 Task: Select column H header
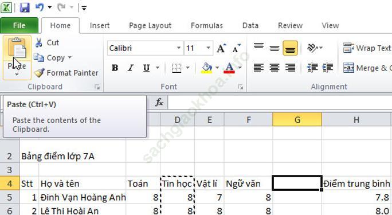(356, 120)
